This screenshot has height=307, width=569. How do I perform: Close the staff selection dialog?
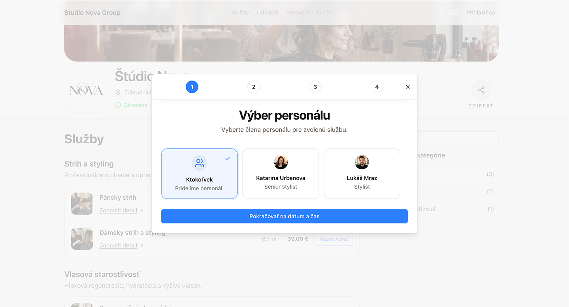point(408,87)
